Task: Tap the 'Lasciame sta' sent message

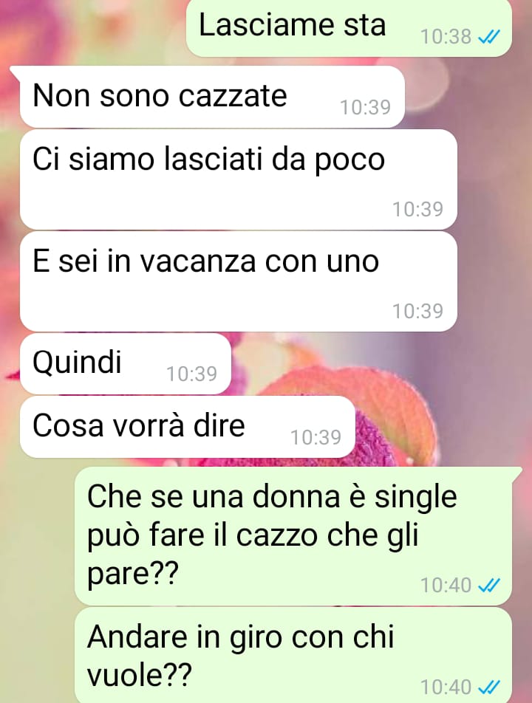Action: (349, 28)
